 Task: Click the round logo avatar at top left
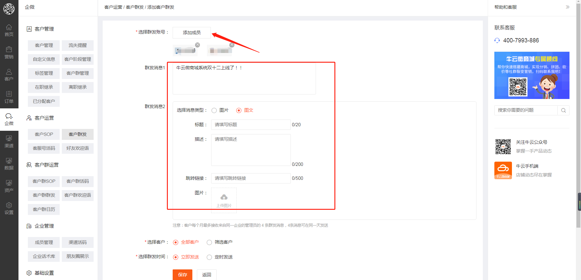click(x=9, y=9)
